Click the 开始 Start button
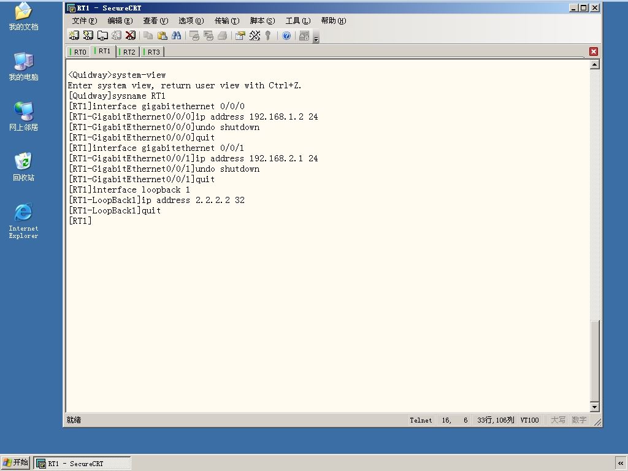 pyautogui.click(x=15, y=462)
